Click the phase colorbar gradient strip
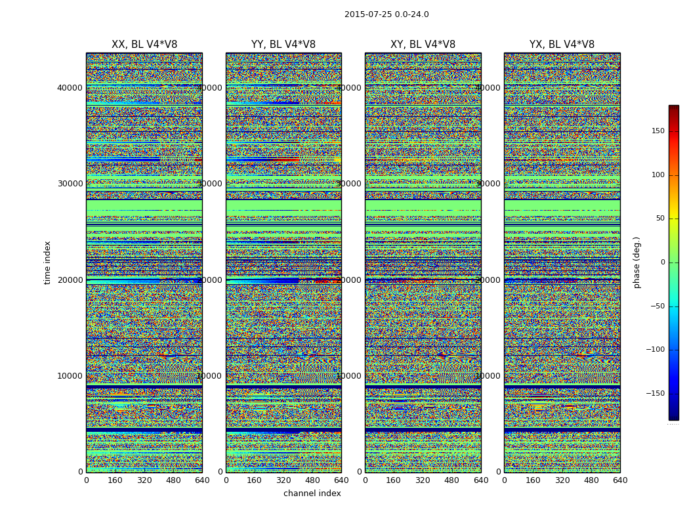 click(x=674, y=262)
